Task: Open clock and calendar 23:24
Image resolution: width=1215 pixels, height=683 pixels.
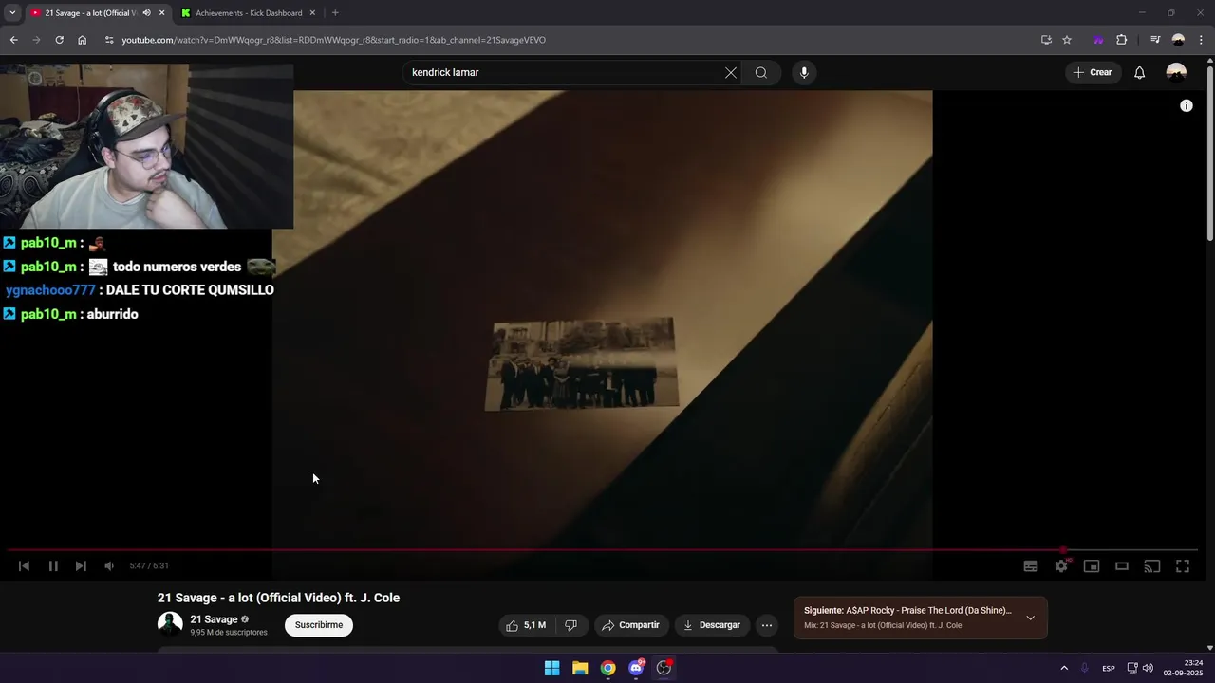Action: pyautogui.click(x=1183, y=668)
